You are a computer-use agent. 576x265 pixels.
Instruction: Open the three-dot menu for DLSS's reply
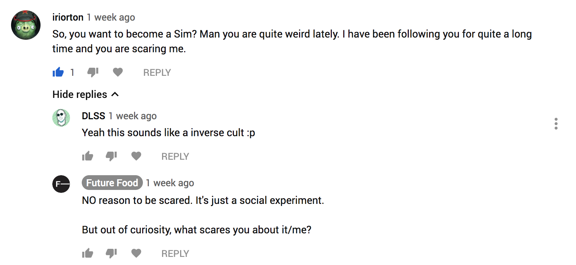click(556, 124)
